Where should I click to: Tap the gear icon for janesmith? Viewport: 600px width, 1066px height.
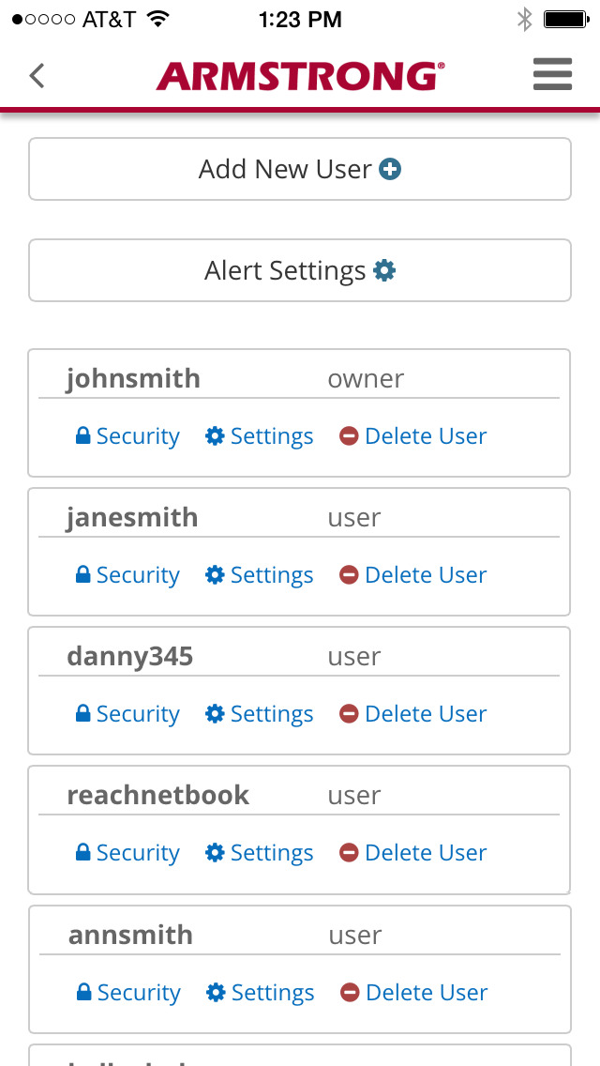click(x=215, y=575)
